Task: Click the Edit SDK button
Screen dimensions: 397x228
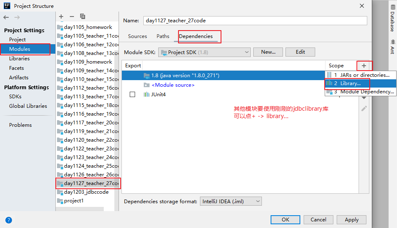Action: 300,52
